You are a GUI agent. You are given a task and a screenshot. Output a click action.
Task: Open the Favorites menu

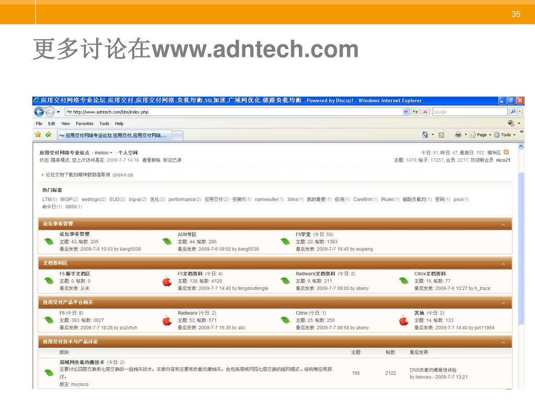pos(85,124)
